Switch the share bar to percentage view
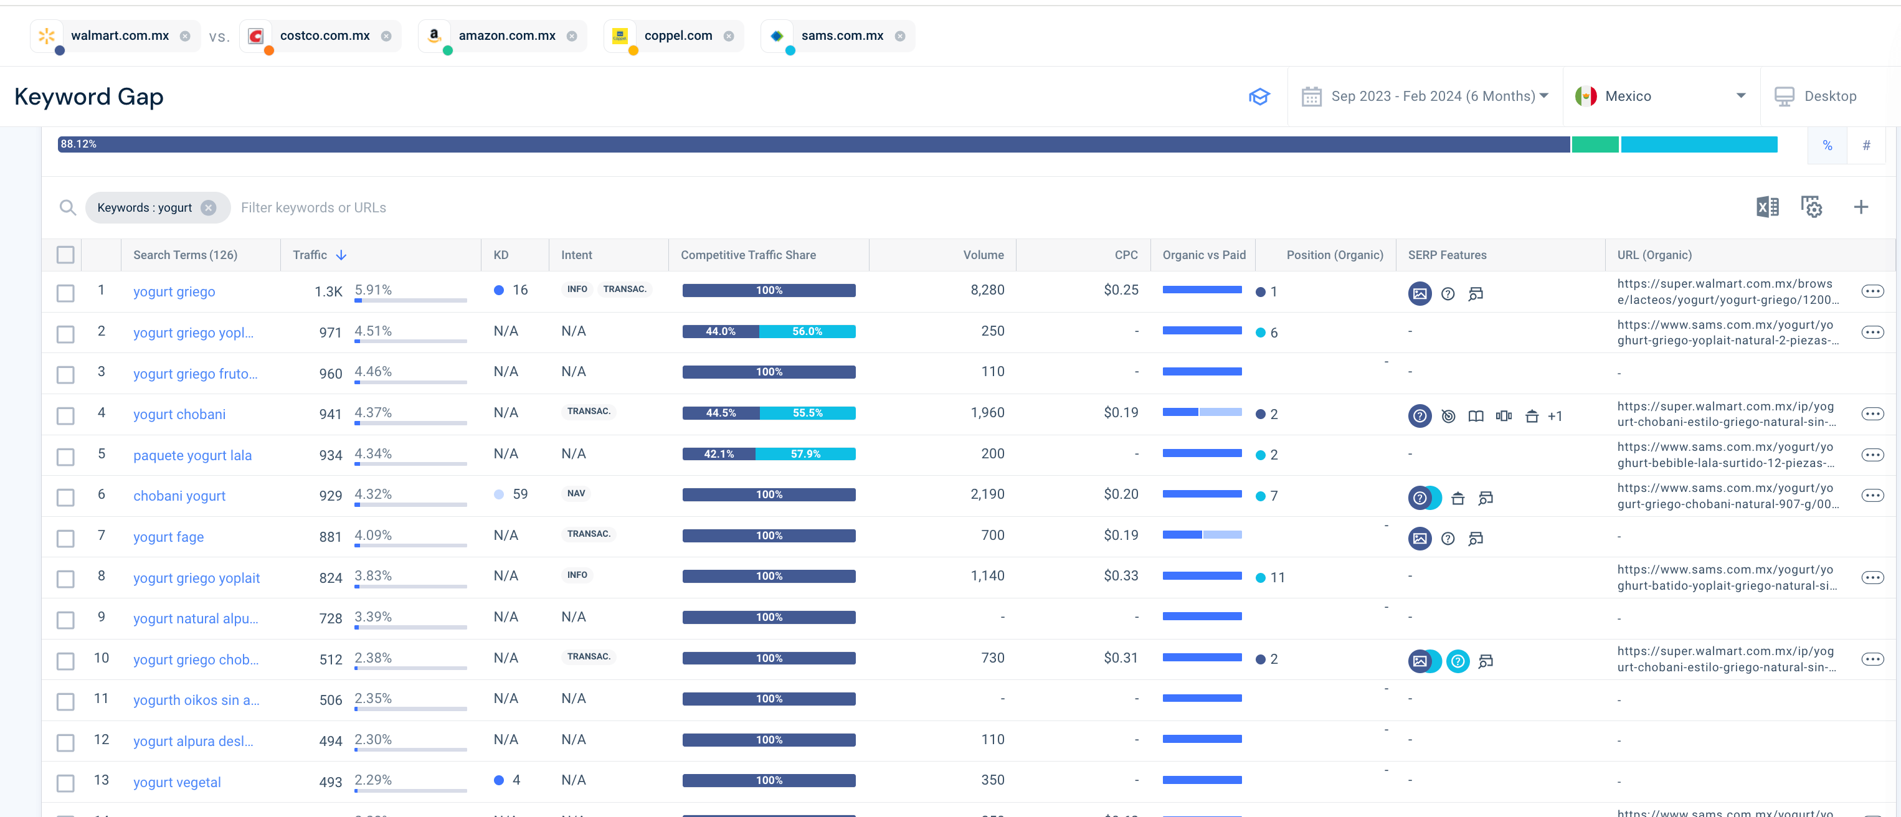This screenshot has width=1901, height=817. 1828,145
